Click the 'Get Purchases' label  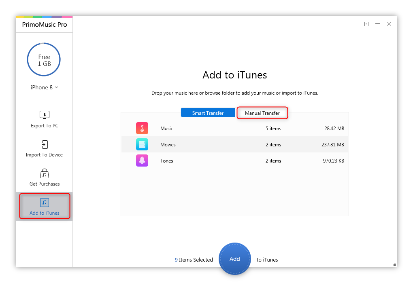click(45, 184)
